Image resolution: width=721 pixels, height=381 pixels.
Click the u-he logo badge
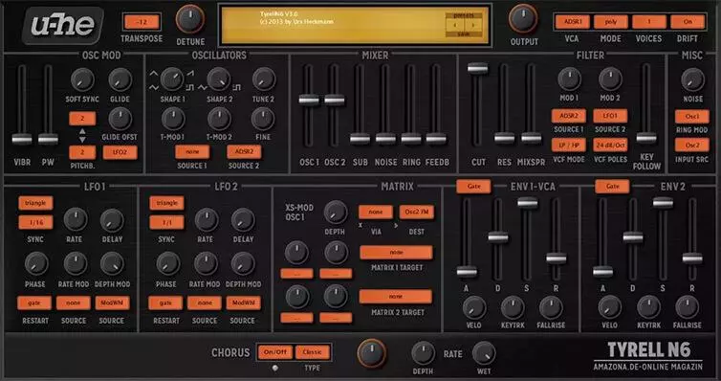[62, 25]
